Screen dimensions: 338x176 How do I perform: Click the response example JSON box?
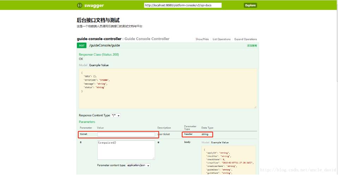168,89
